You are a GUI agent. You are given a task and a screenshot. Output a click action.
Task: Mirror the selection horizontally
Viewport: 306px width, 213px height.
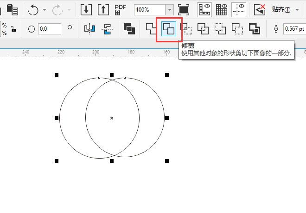pos(89,29)
